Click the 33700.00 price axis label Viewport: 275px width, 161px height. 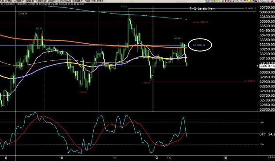point(267,8)
